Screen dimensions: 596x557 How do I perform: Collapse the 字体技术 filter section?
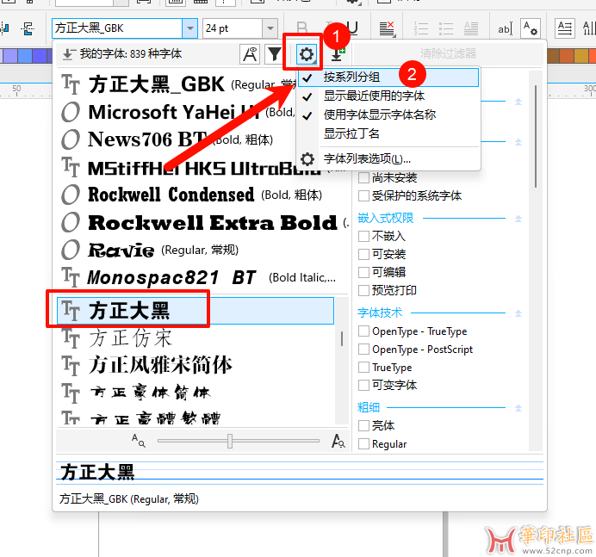pos(518,313)
